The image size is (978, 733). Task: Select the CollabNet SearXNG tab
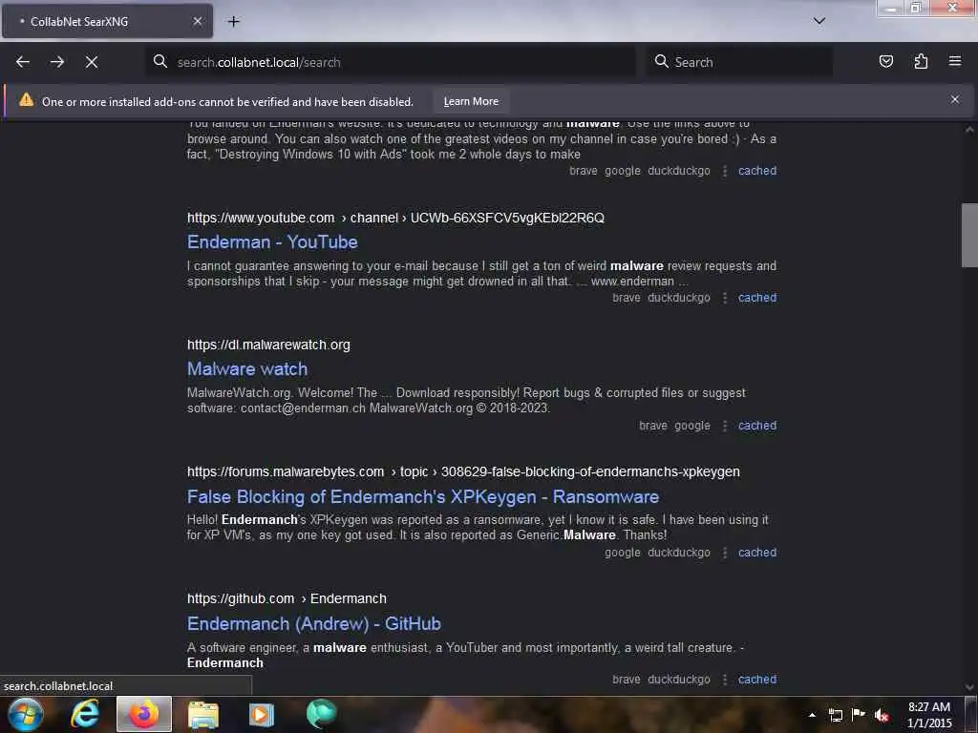pos(107,21)
